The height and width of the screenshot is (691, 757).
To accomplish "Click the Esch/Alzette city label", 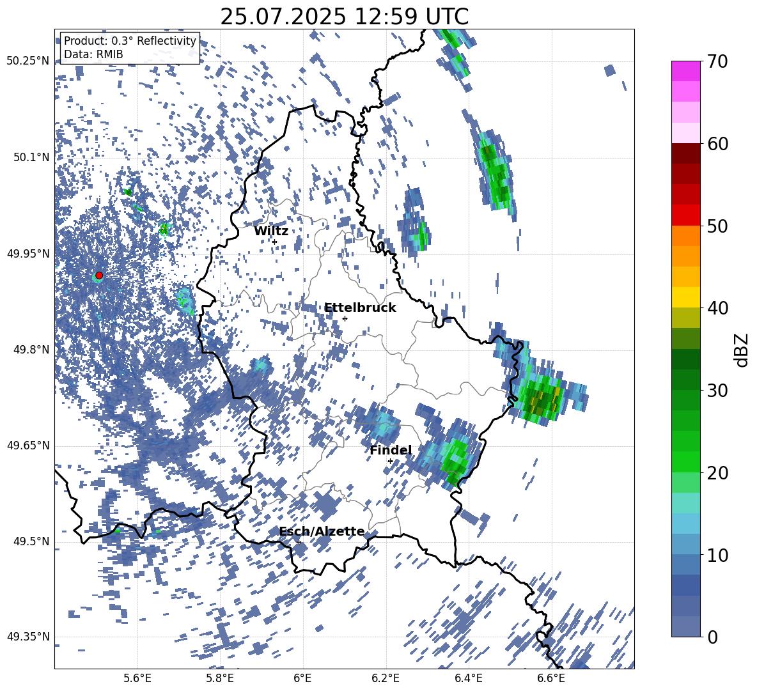I will pyautogui.click(x=322, y=531).
